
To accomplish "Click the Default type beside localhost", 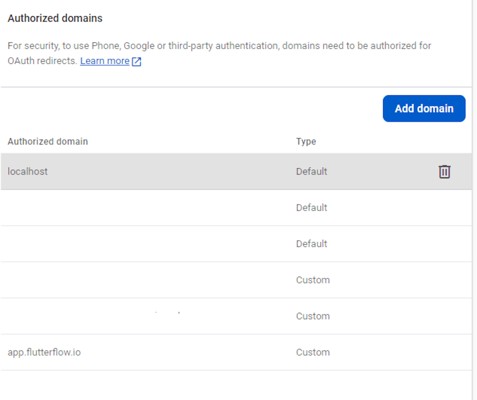I will click(311, 172).
